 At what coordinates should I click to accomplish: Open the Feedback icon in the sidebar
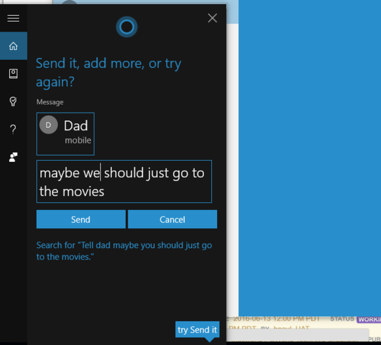click(x=13, y=157)
